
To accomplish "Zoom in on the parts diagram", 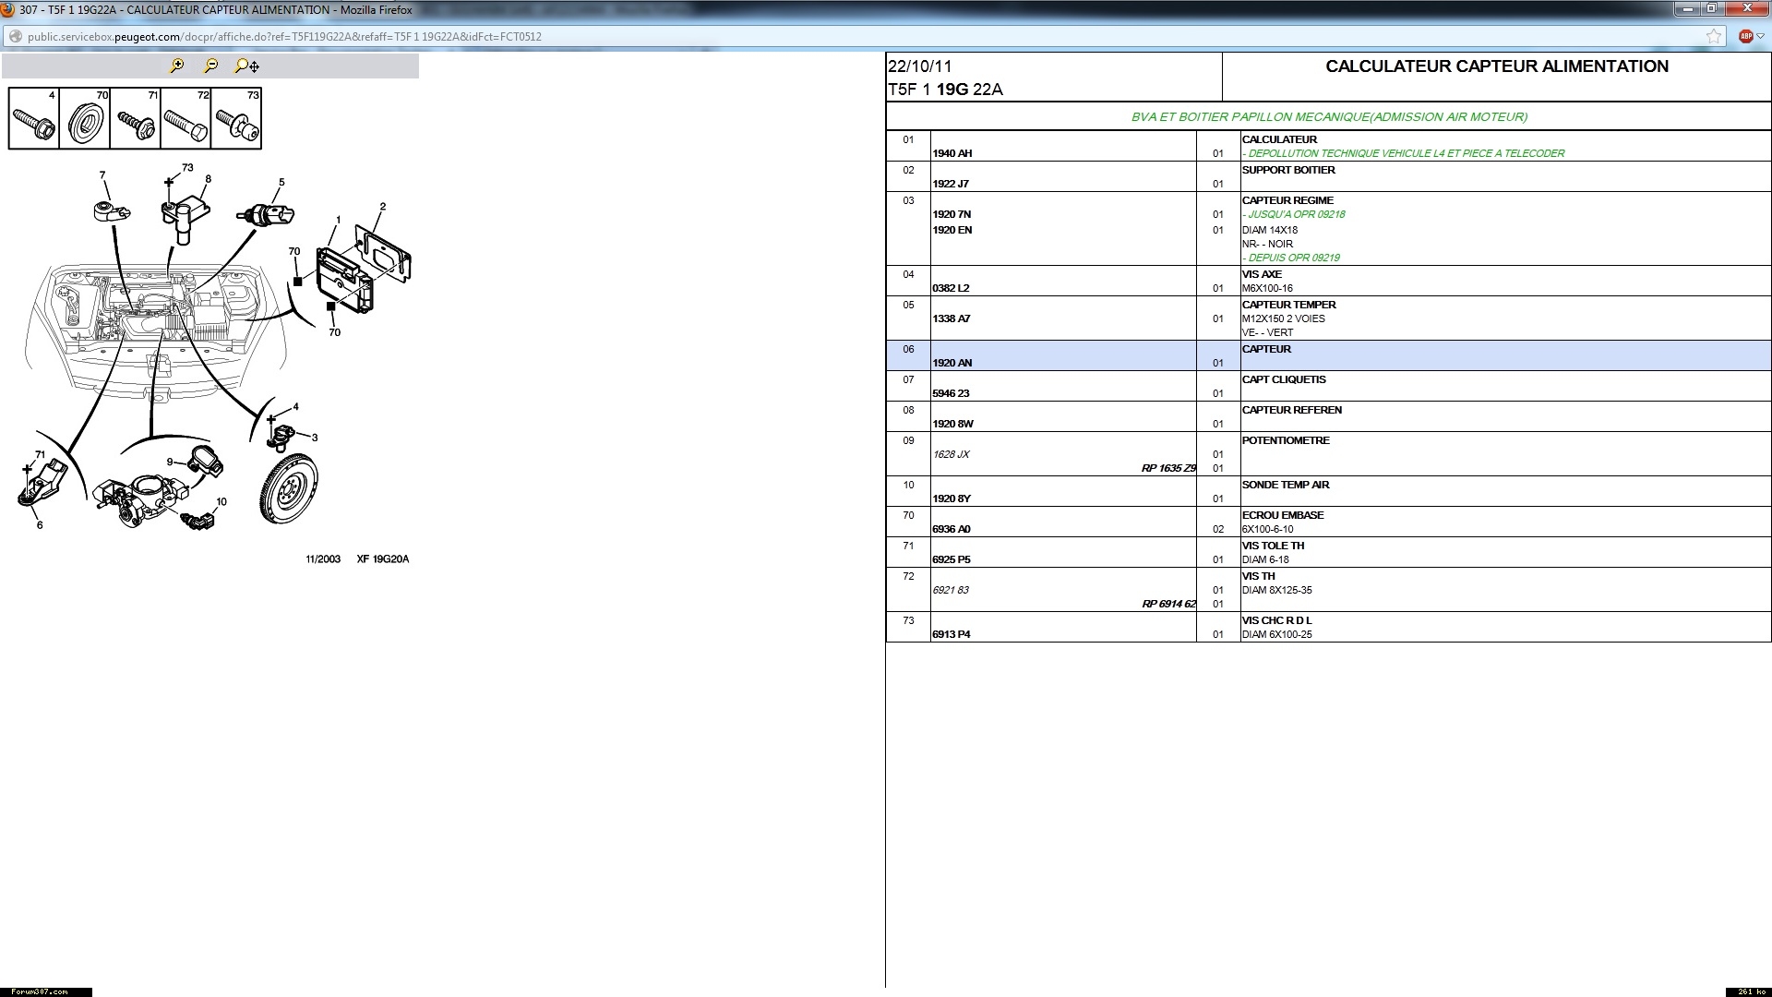I will click(x=176, y=66).
